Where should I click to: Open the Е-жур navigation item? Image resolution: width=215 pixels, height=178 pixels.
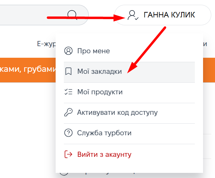46,44
